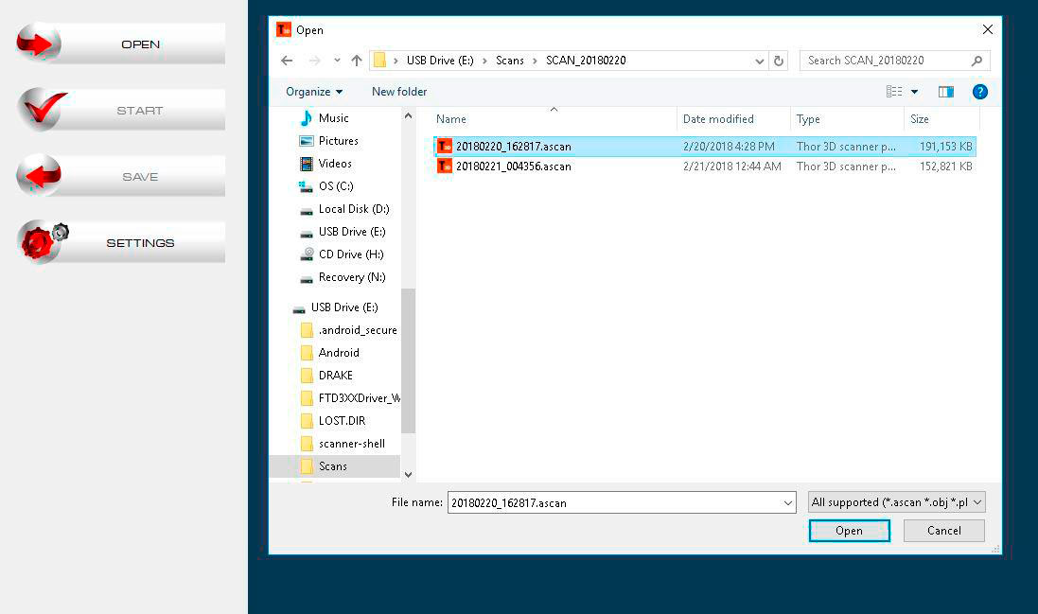Open CD Drive (H:)
Image resolution: width=1038 pixels, height=614 pixels.
coord(351,254)
